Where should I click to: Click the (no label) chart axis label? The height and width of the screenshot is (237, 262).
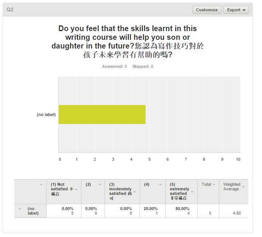(46, 115)
